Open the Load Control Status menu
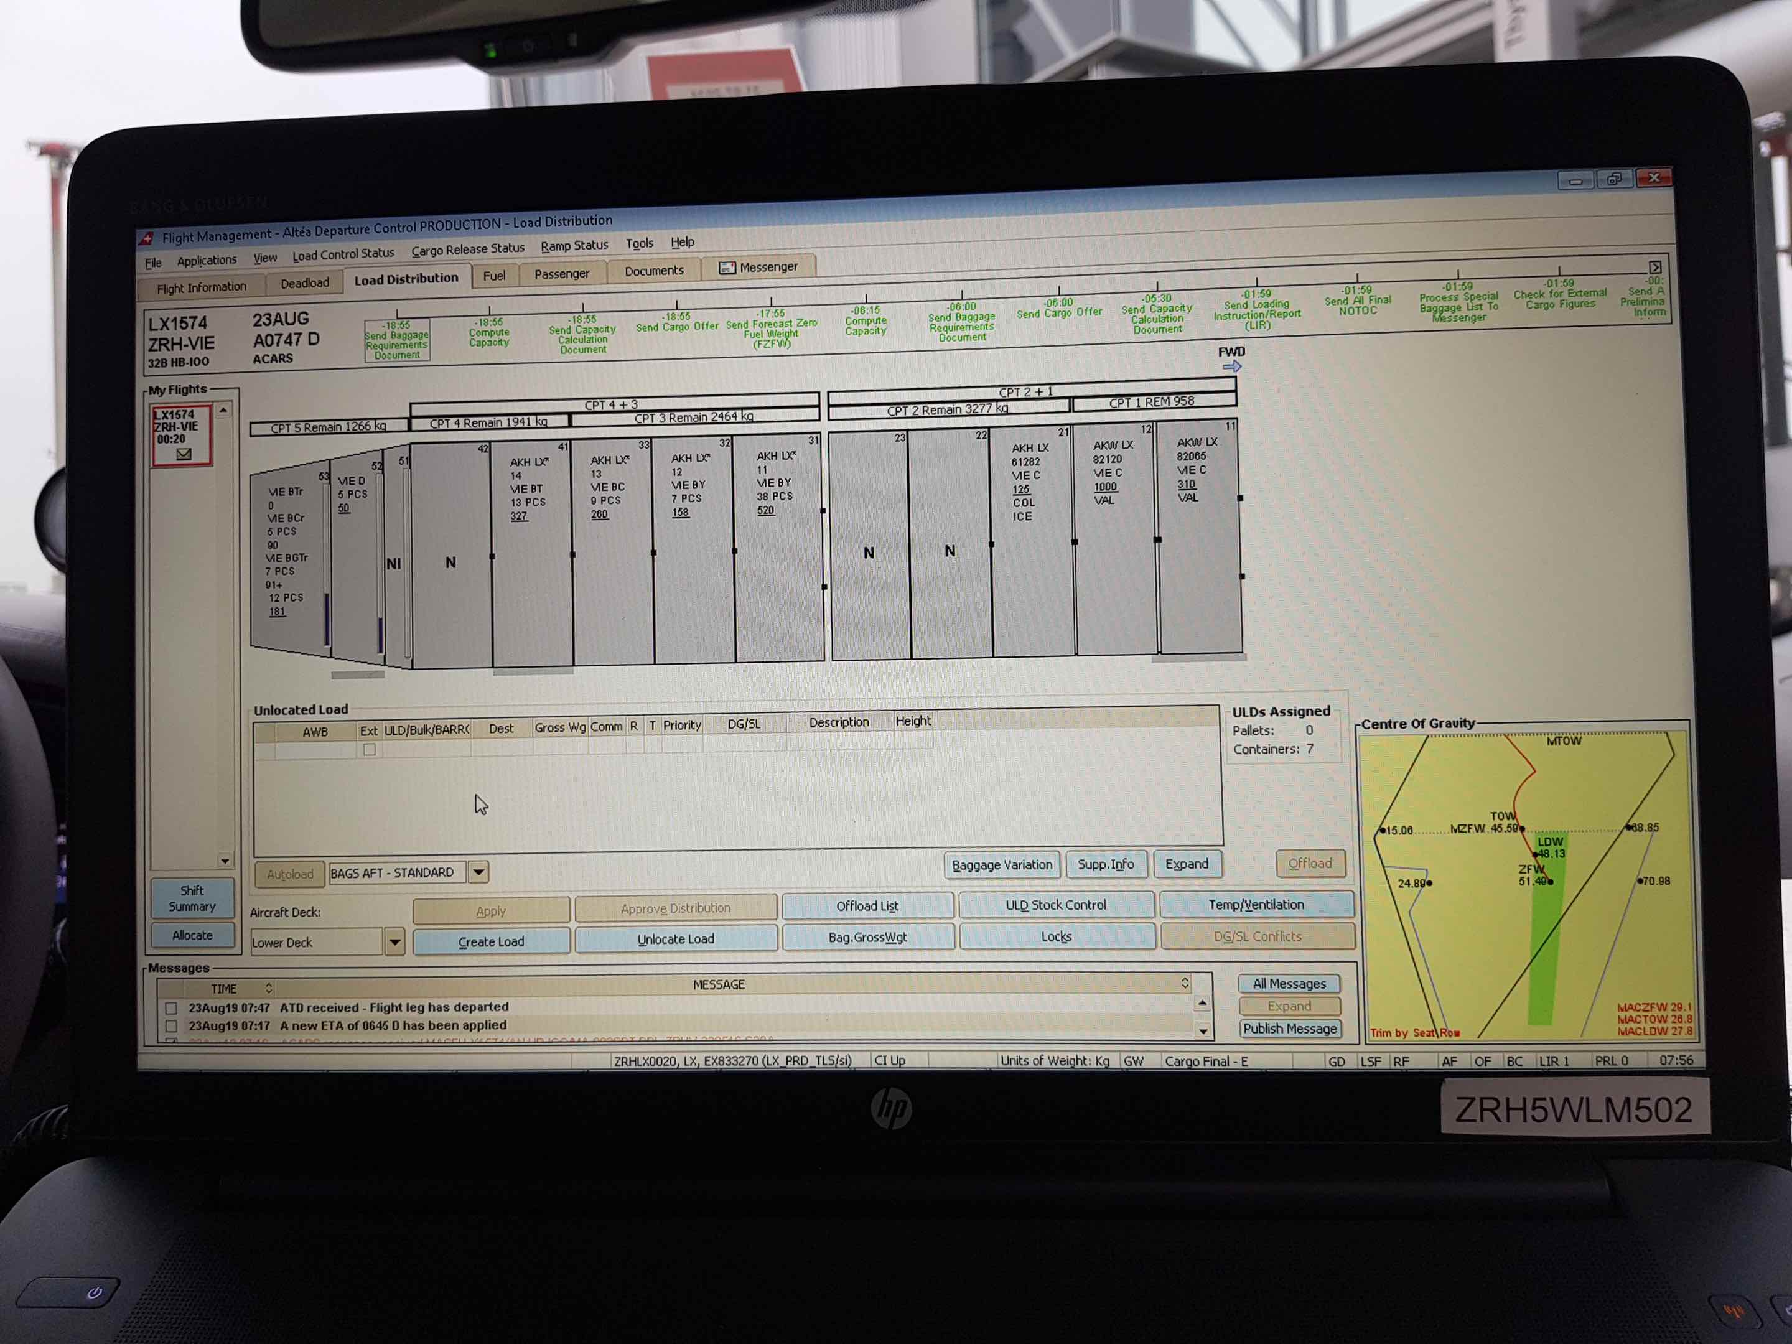 [x=343, y=254]
